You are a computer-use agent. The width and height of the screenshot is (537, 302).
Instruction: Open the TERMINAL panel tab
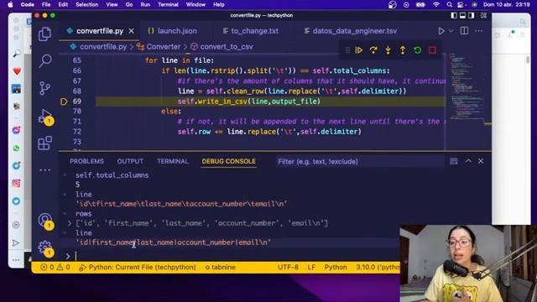click(173, 161)
